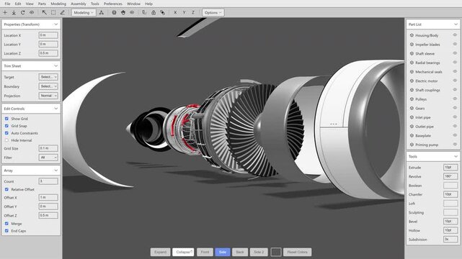Screen dimensions: 462x259
Task: Hide the Baseplate part with eye icon
Action: pyautogui.click(x=455, y=135)
